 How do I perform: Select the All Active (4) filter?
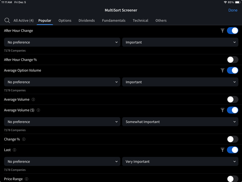pyautogui.click(x=23, y=20)
